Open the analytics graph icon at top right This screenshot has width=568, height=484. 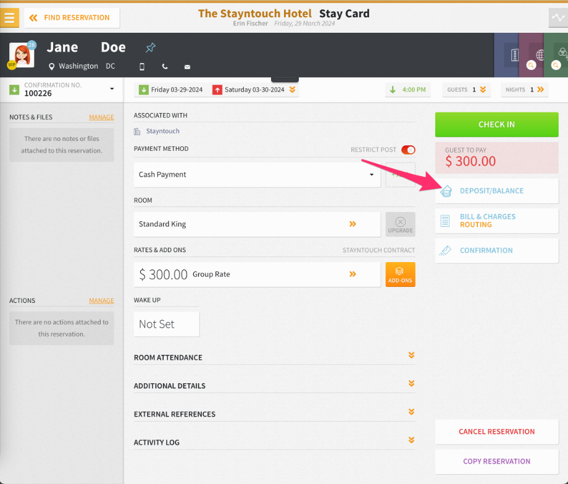tap(558, 18)
